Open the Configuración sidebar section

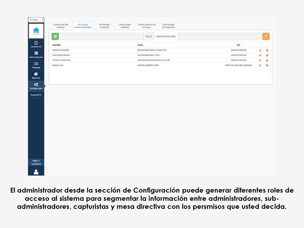(x=36, y=86)
